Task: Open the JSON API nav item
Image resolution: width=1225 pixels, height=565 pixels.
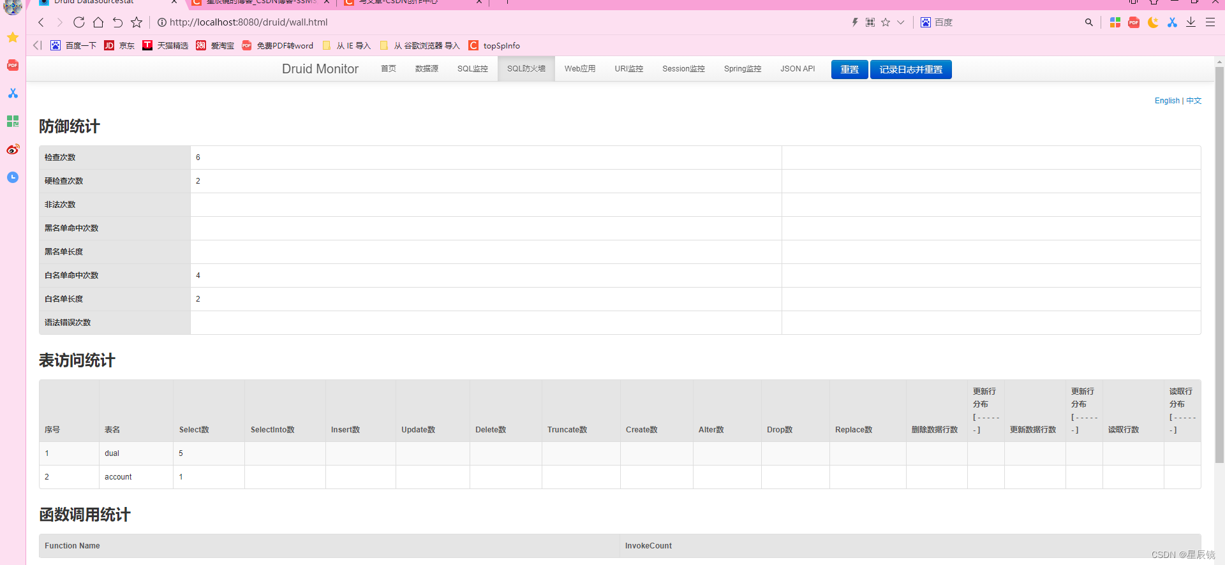Action: (x=798, y=69)
